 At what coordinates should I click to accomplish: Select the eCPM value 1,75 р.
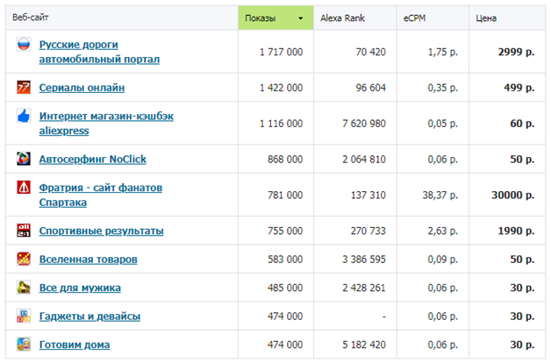[443, 52]
